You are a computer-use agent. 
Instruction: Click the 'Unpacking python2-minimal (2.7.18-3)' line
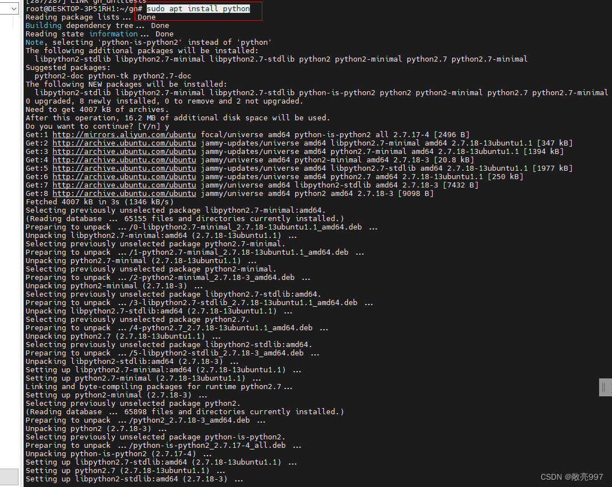pyautogui.click(x=114, y=286)
